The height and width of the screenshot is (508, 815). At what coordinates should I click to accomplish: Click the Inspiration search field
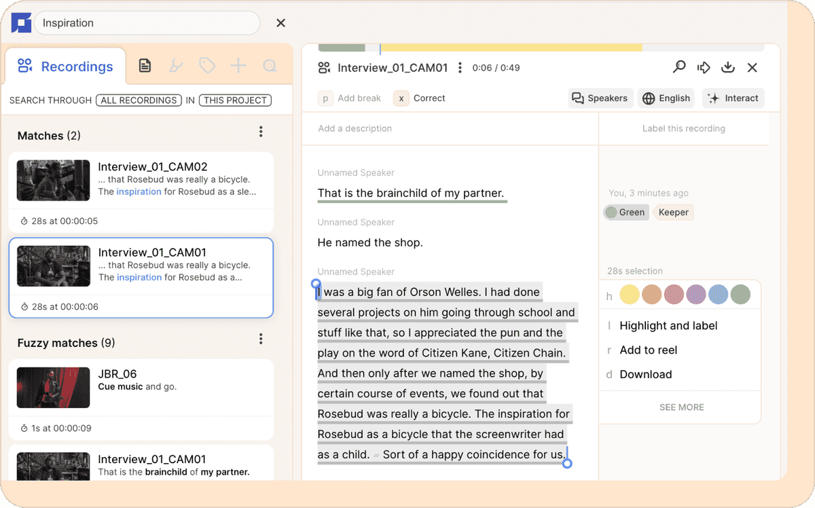[147, 23]
